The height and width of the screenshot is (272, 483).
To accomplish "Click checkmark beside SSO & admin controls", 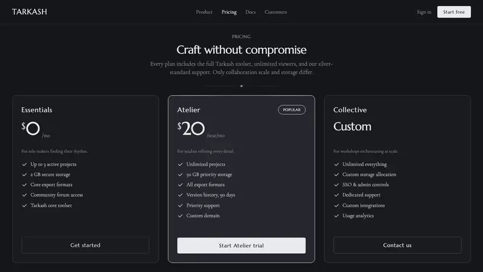I will coord(336,185).
